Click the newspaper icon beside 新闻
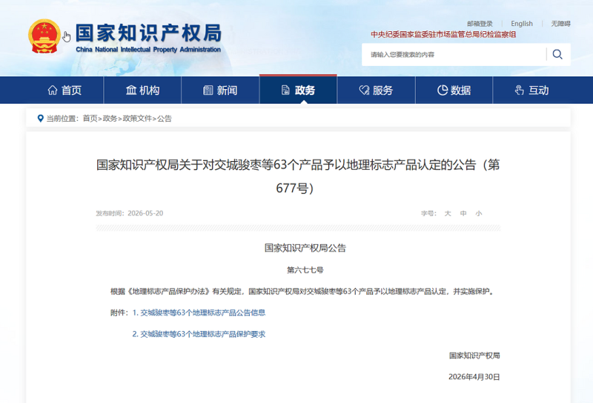The image size is (593, 403). [208, 90]
